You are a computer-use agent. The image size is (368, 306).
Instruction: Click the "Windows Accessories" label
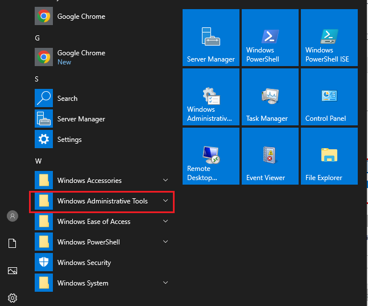click(x=89, y=181)
